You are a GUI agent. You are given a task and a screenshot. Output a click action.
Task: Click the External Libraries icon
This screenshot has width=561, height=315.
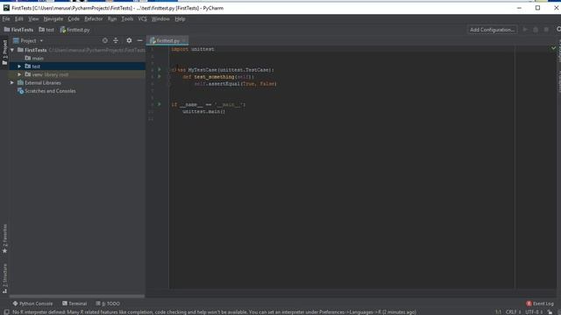(20, 83)
